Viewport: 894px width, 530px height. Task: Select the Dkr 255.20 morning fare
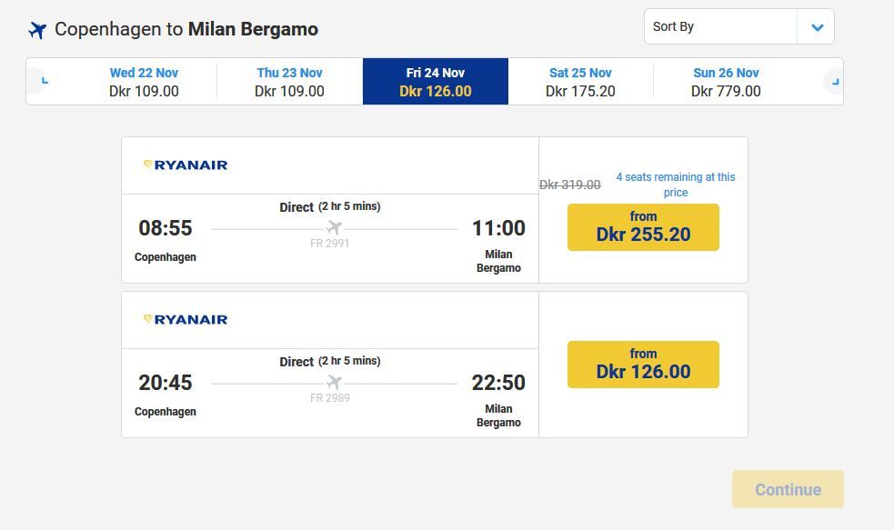[x=643, y=227]
